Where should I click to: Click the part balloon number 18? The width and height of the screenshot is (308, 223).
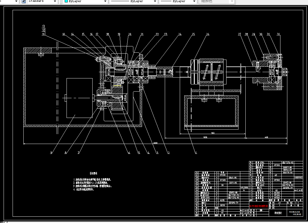pyautogui.click(x=108, y=34)
